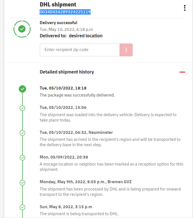Click the highlighted DHL tracking number

pos(65,12)
